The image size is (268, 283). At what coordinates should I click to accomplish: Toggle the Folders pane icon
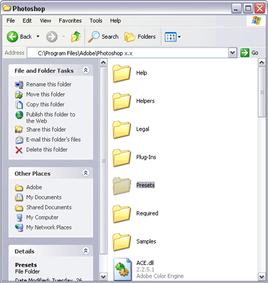130,37
